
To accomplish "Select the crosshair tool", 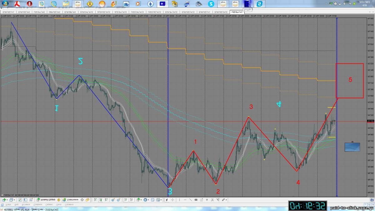I will 172,200.
